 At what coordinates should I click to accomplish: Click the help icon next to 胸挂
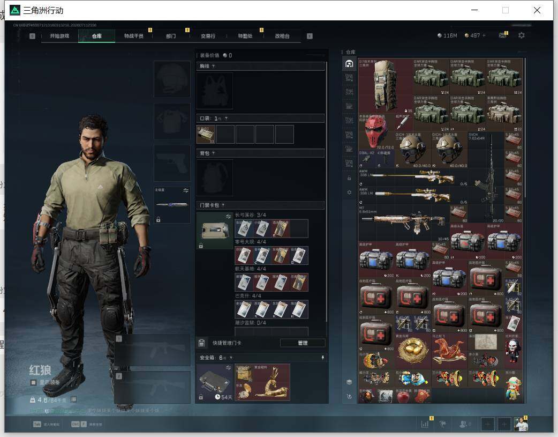click(x=213, y=66)
